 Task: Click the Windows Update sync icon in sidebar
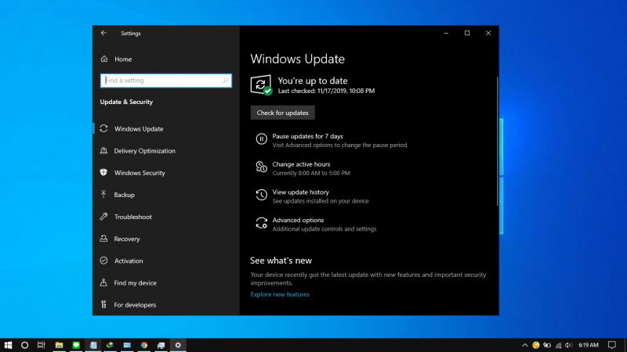tap(104, 128)
